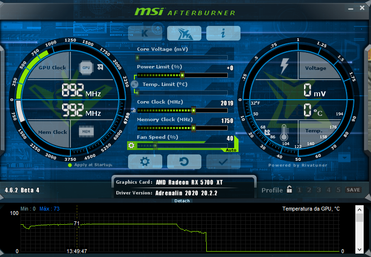Open the curve editor bars icon near Core Clock
Image resolution: width=371 pixels, height=257 pixels.
click(133, 110)
